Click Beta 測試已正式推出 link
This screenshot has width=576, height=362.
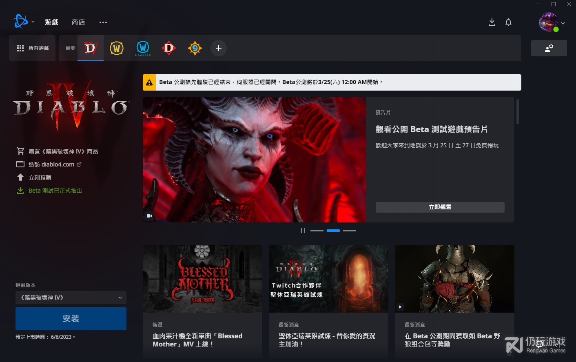tap(55, 191)
